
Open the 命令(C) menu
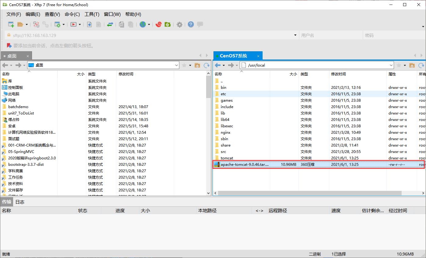tap(72, 14)
